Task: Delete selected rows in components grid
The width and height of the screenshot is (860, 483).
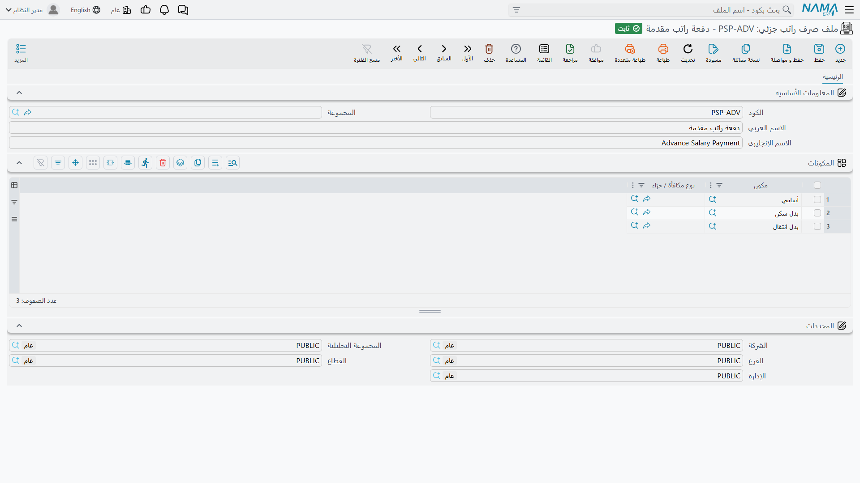Action: [163, 163]
